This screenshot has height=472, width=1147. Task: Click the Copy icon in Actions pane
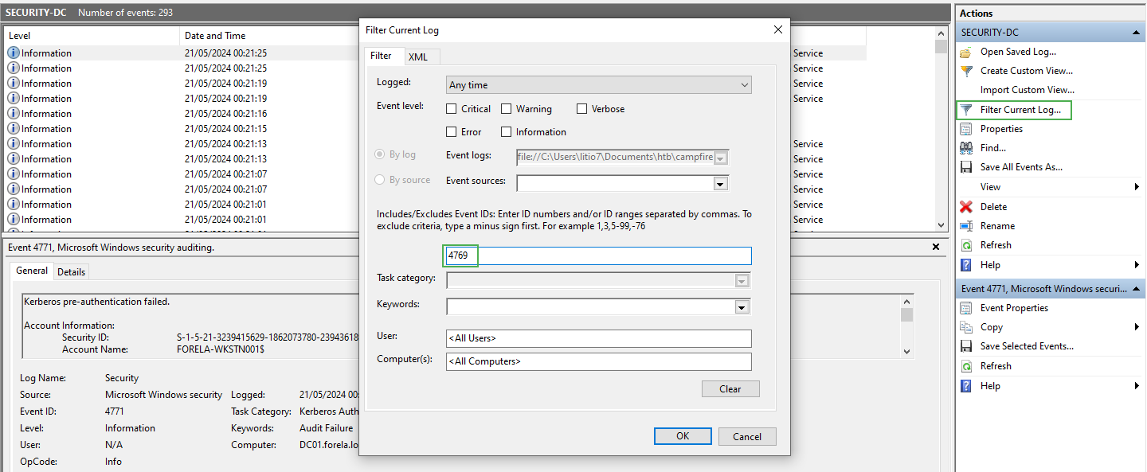pos(966,327)
